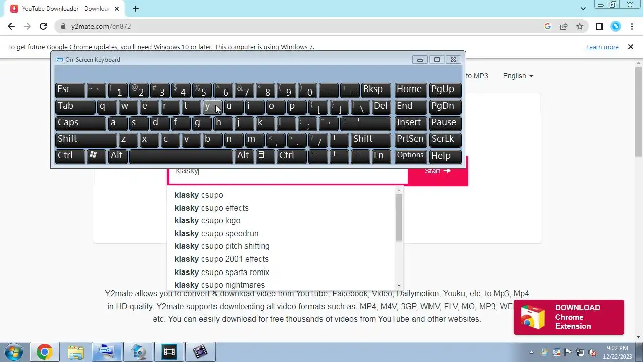The width and height of the screenshot is (643, 362).
Task: Open the tab search chevron in Chrome
Action: [583, 9]
